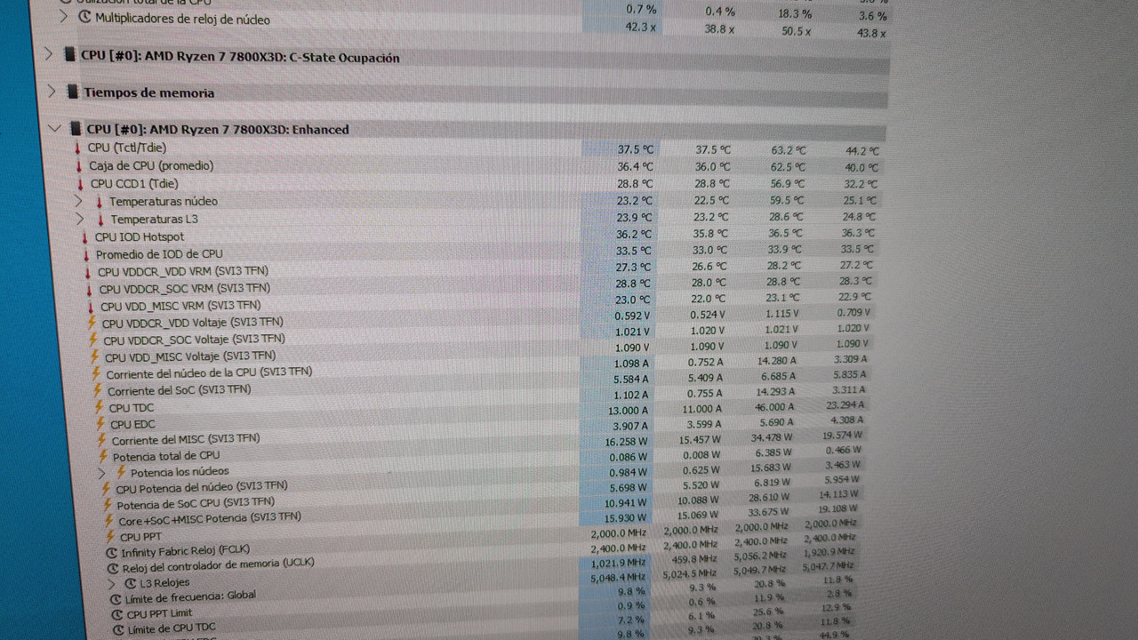This screenshot has width=1138, height=640.
Task: Click lightning icon beside CPU VDDCR_SOC Voltaje
Action: click(x=92, y=340)
